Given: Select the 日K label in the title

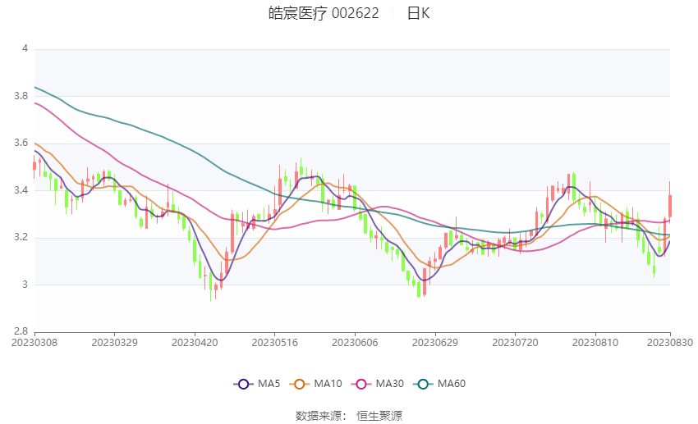Looking at the screenshot, I should click(418, 13).
